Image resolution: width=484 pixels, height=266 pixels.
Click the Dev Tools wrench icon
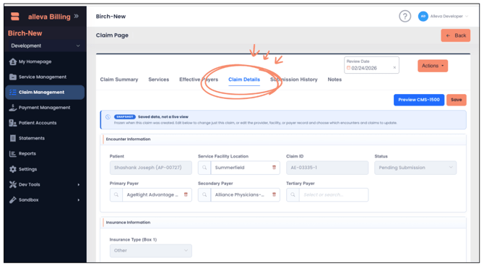[13, 184]
